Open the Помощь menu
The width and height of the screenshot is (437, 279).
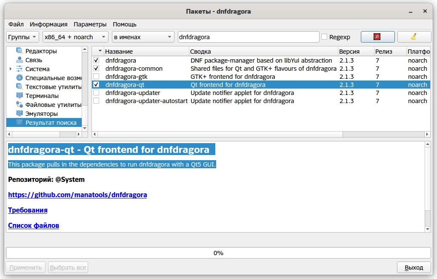pyautogui.click(x=125, y=24)
